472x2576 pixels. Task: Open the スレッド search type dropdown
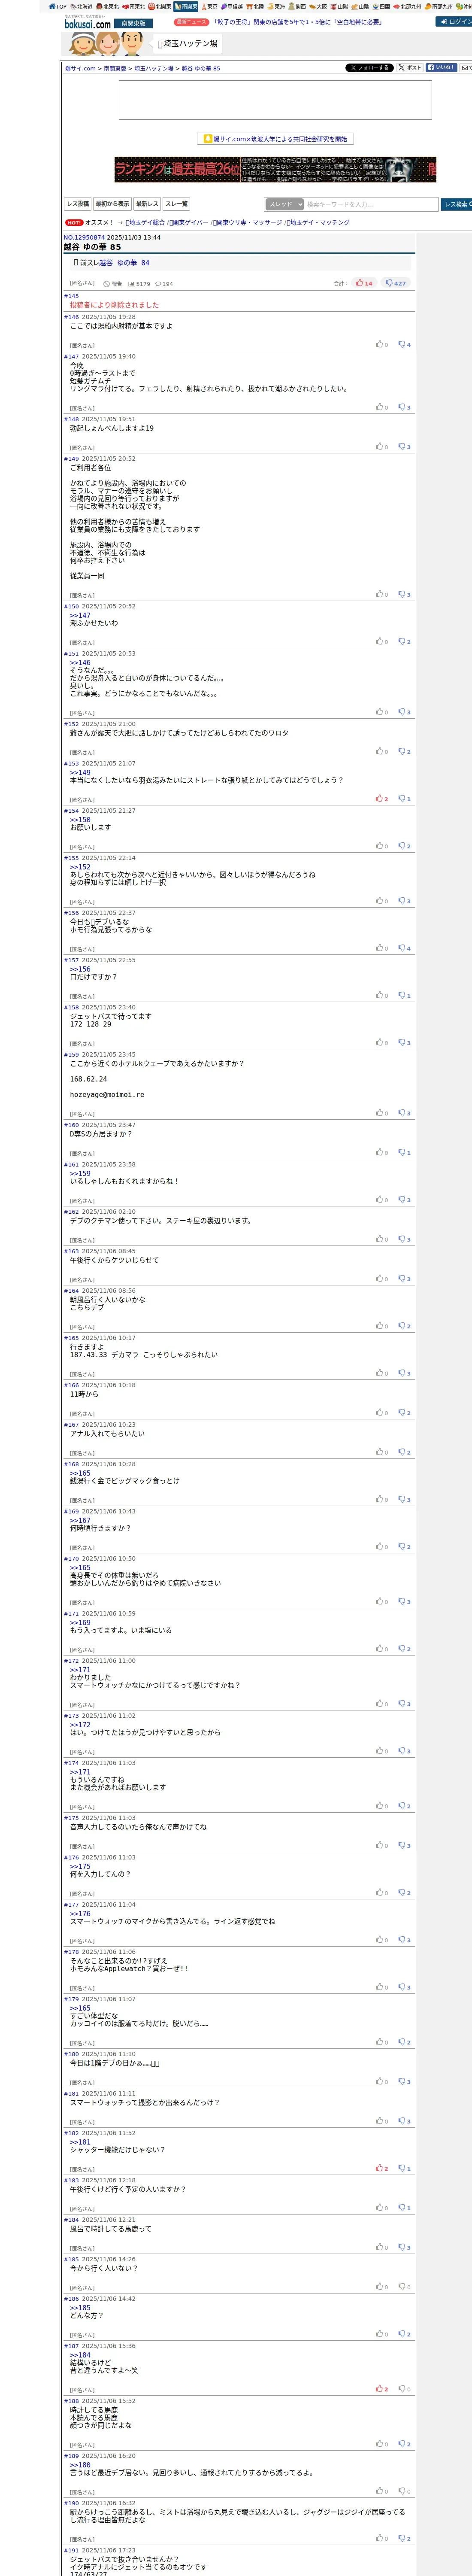click(x=284, y=204)
